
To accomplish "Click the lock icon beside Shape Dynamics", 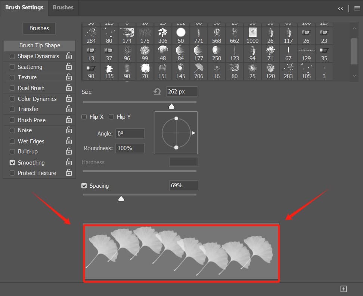I will (x=69, y=56).
